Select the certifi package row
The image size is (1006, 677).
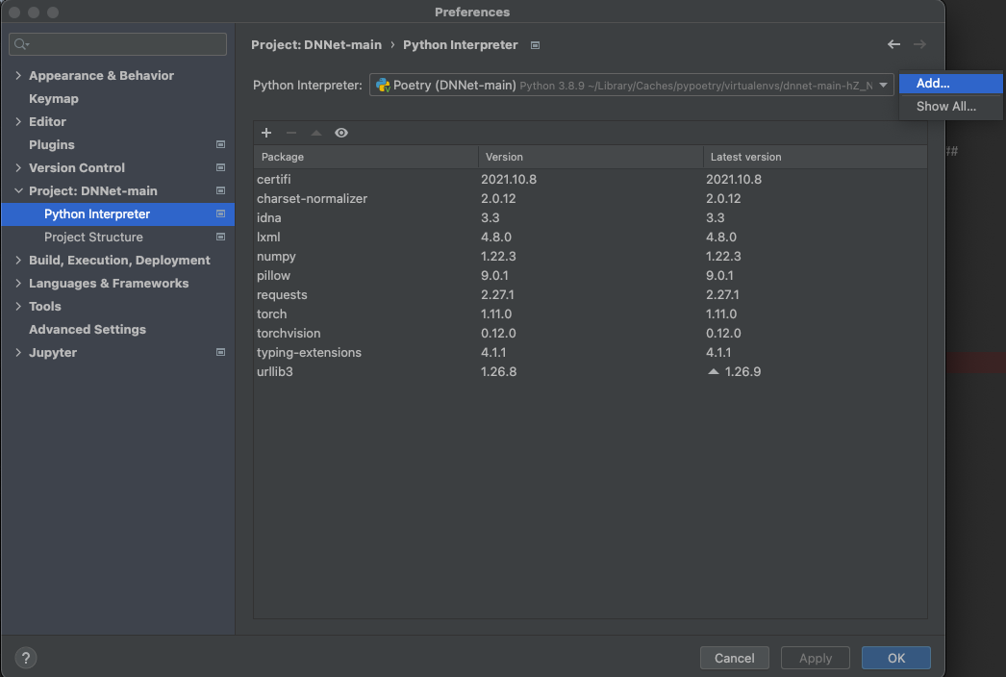[x=591, y=179]
